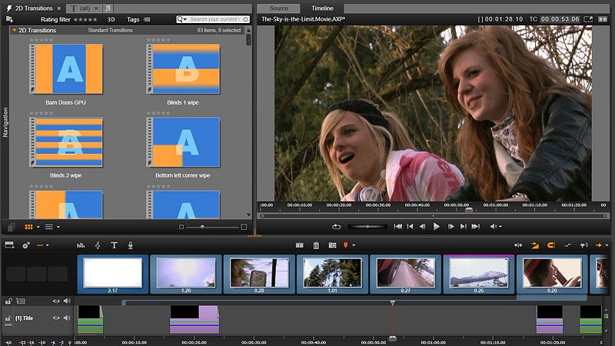Toggle magnetic snapping magnet icon
615x346 pixels.
click(550, 245)
